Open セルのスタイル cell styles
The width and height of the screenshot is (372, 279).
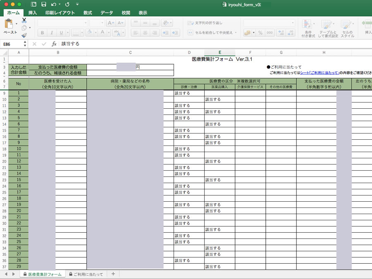click(347, 29)
